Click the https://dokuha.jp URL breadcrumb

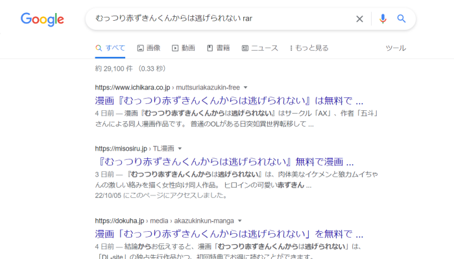119,221
